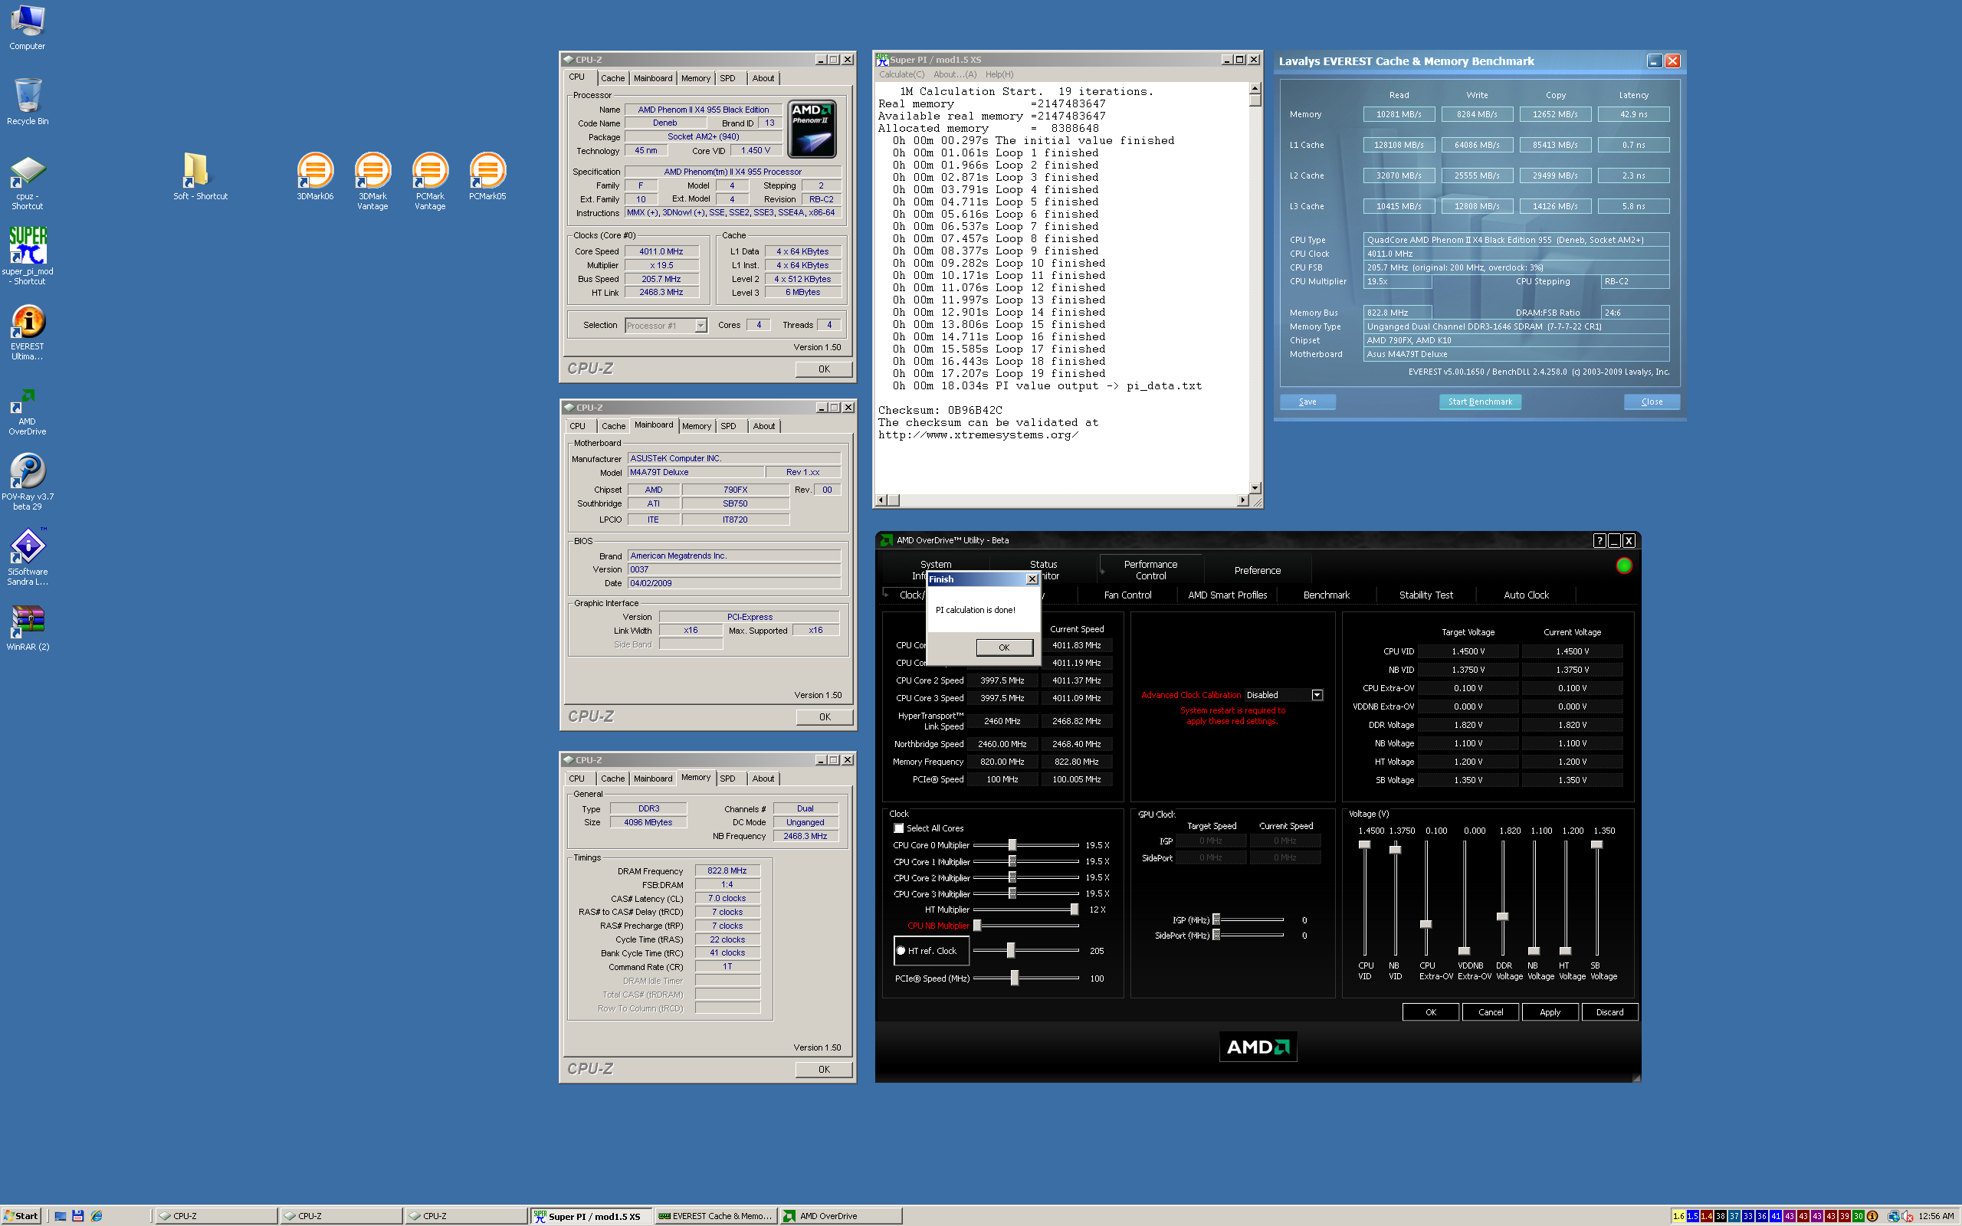The height and width of the screenshot is (1226, 1962).
Task: Launch PCMark Vantage desktop icon
Action: tap(430, 181)
